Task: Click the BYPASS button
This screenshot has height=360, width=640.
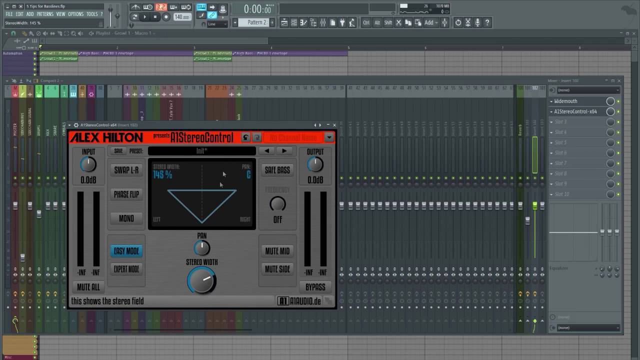Action: pyautogui.click(x=315, y=287)
